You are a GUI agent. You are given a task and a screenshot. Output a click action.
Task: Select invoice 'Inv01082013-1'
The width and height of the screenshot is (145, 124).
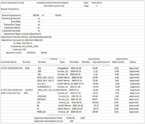point(44,87)
